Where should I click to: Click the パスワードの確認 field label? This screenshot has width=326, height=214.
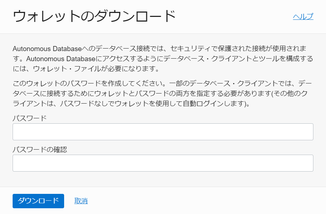(x=40, y=150)
